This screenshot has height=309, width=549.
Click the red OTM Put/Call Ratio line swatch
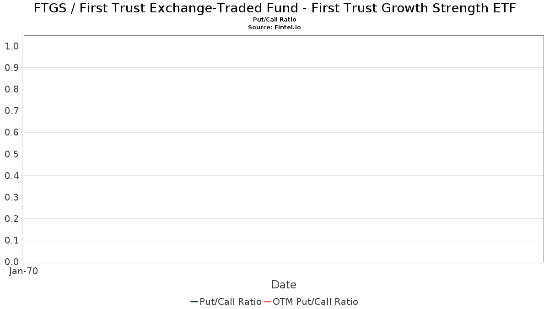(x=268, y=302)
